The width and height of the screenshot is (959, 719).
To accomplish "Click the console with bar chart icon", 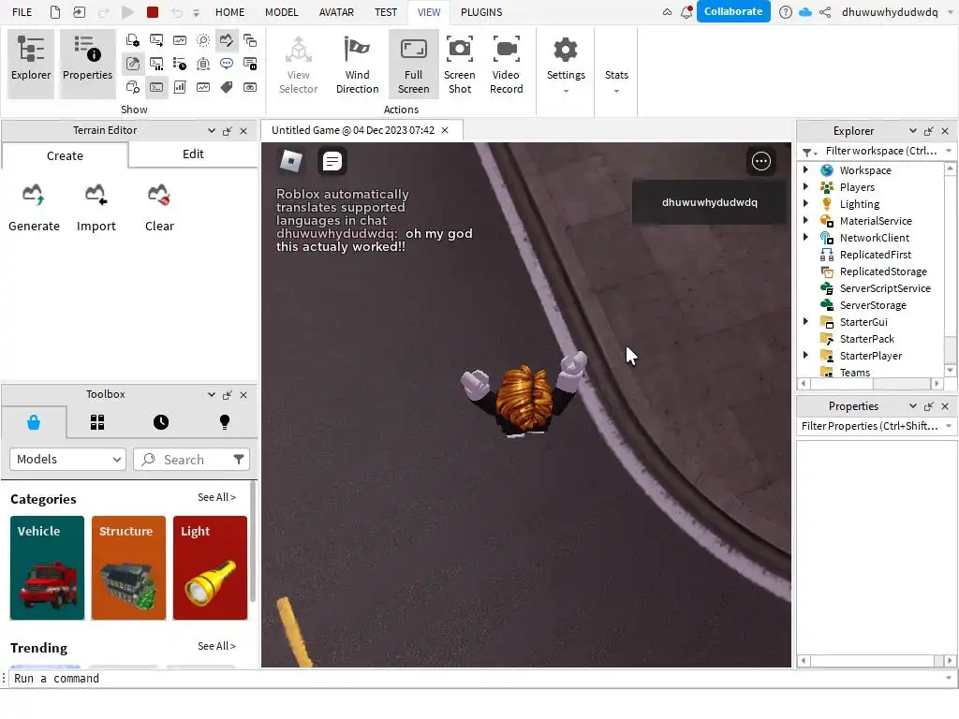I will (x=156, y=65).
